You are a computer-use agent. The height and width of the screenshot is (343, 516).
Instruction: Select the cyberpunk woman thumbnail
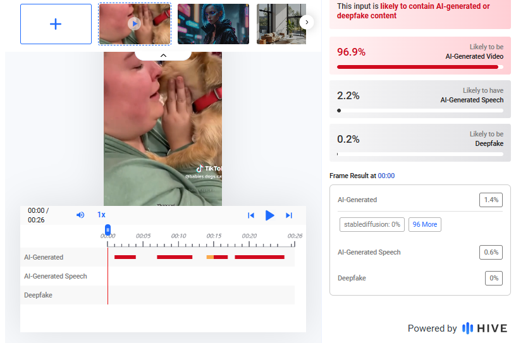213,24
